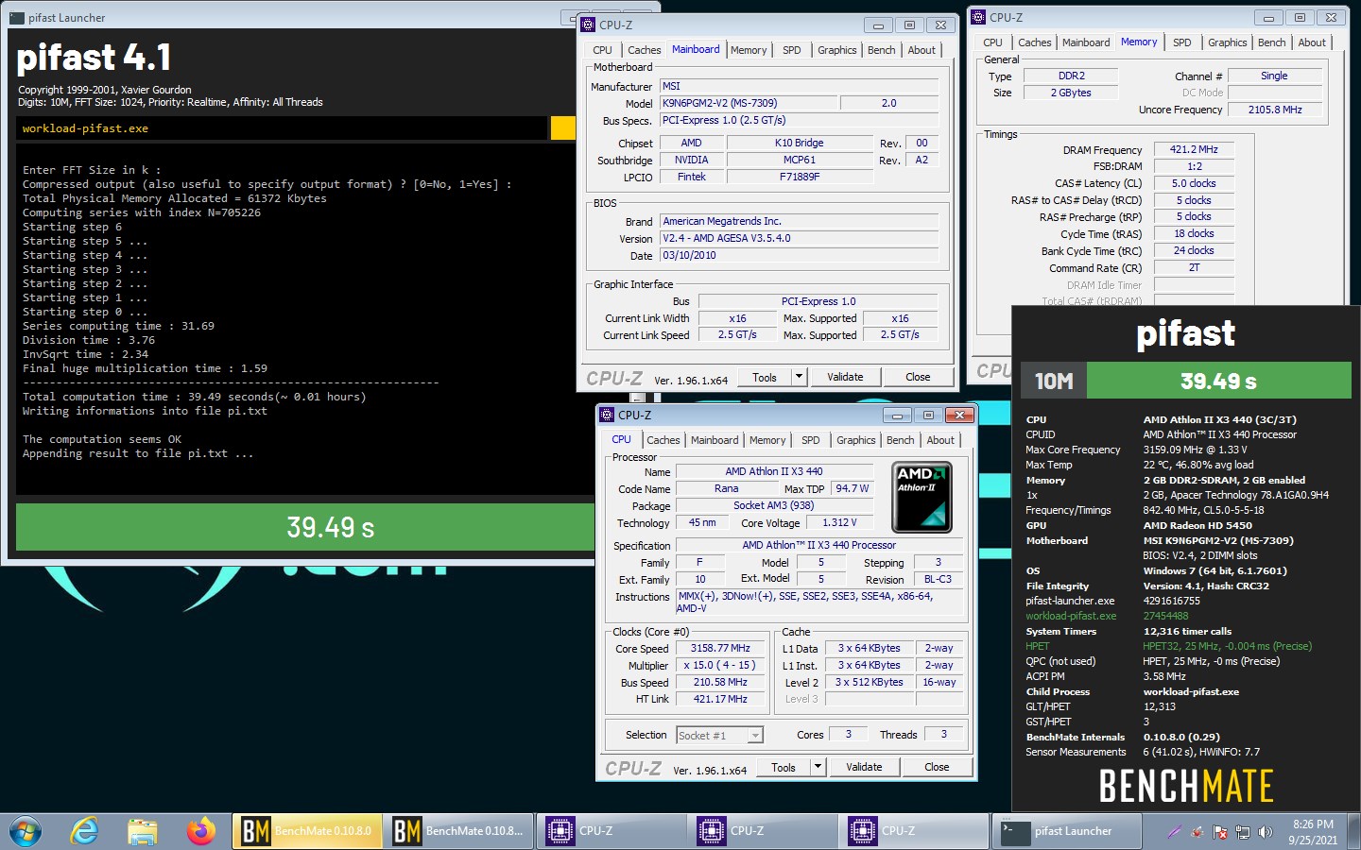
Task: Click the Chipset K10 Bridge field
Action: pyautogui.click(x=799, y=143)
